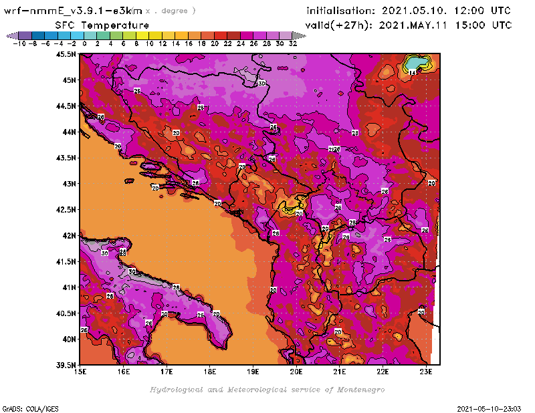535x413 pixels.
Task: Click the 21E longitude label
Action: [340, 372]
